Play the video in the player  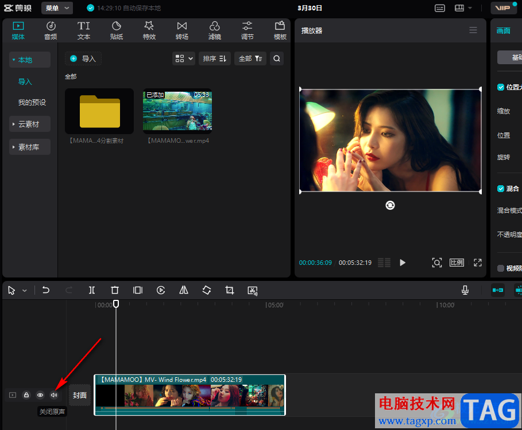pyautogui.click(x=403, y=263)
